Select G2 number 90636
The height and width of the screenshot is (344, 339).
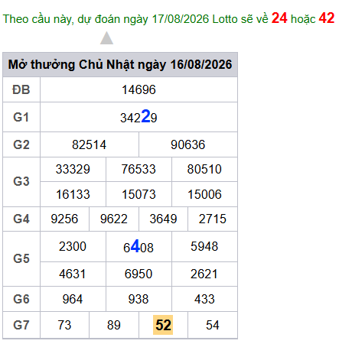coord(187,144)
